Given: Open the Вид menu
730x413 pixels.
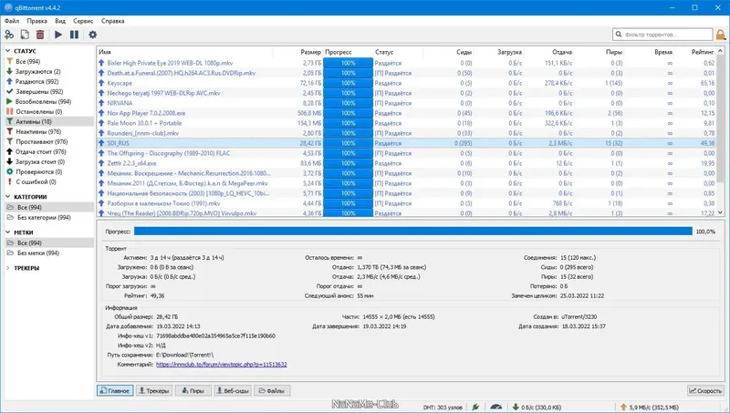Looking at the screenshot, I should tap(60, 21).
